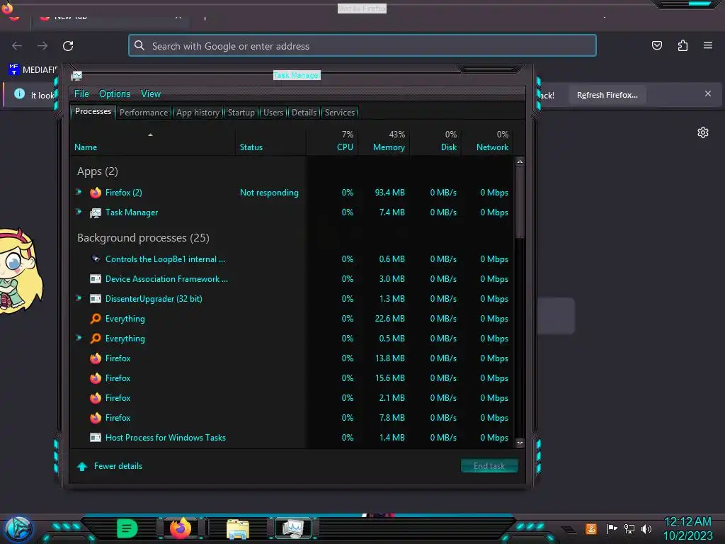Click Task Manager row icon

tap(96, 212)
